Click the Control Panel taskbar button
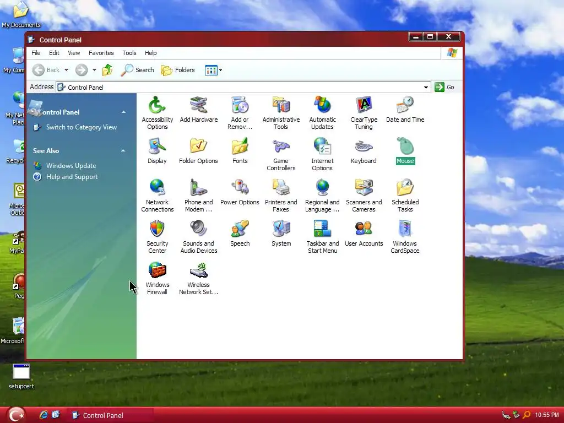Image resolution: width=564 pixels, height=423 pixels. (111, 415)
